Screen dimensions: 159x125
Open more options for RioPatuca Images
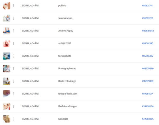[13, 106]
